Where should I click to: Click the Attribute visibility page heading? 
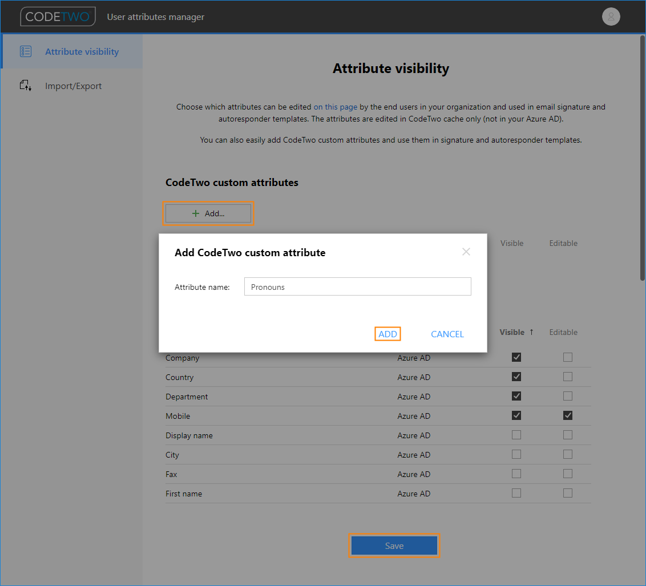[x=390, y=68]
